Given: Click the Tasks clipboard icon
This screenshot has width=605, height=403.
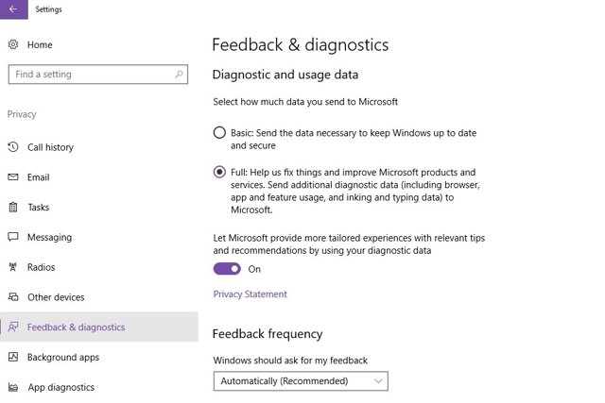Looking at the screenshot, I should click(x=13, y=207).
